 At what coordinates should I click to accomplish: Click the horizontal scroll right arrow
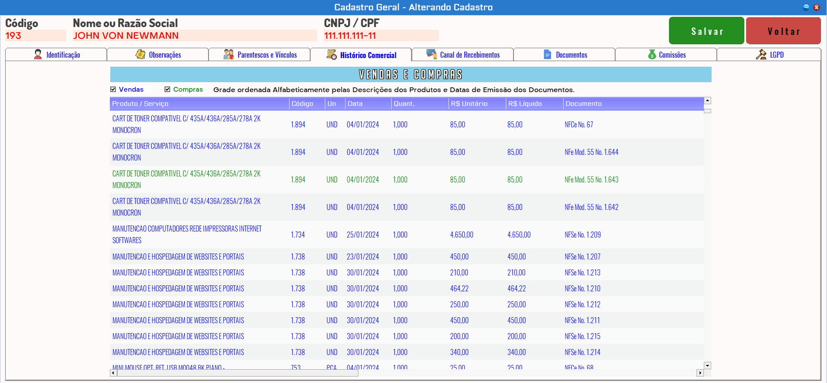[700, 373]
